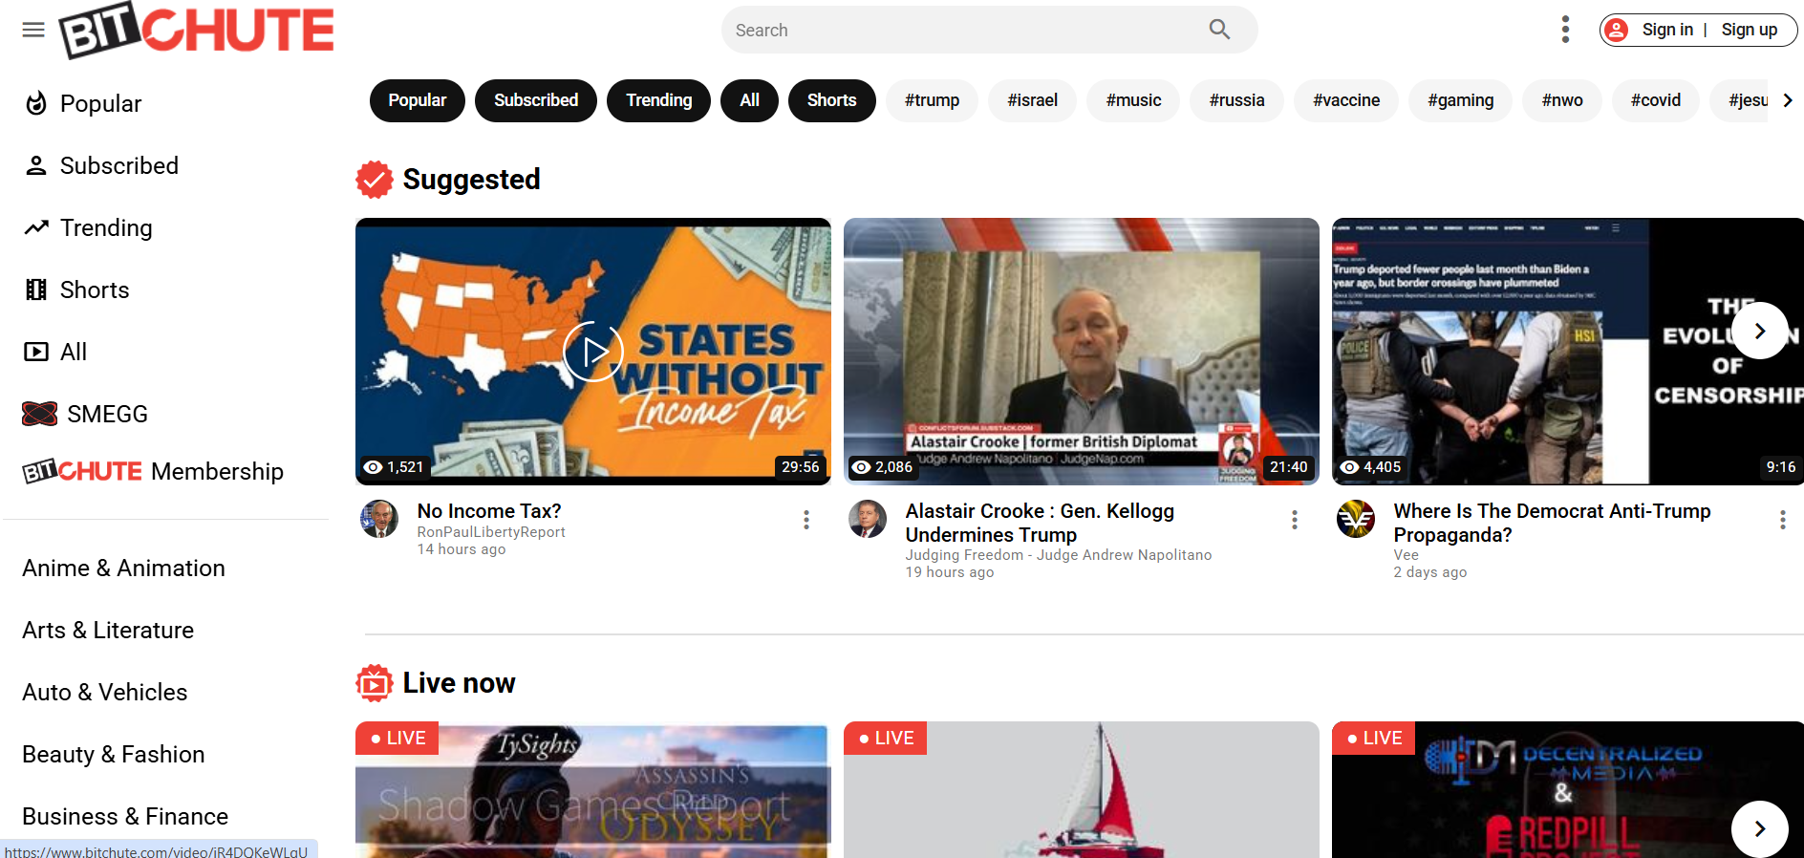Viewport: 1804px width, 858px height.
Task: Open the Alastair Crooke video thumbnail
Action: (1082, 352)
